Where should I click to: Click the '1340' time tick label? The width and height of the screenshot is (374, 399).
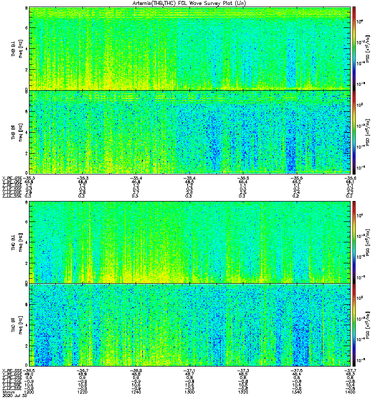[x=297, y=392]
